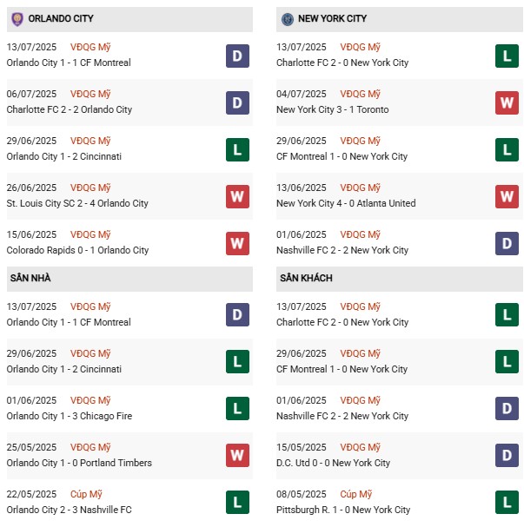Viewport: 524px width, 527px height.
Task: Click the VĐQG Mỹ label on 04/07/2025
Action: 360,94
